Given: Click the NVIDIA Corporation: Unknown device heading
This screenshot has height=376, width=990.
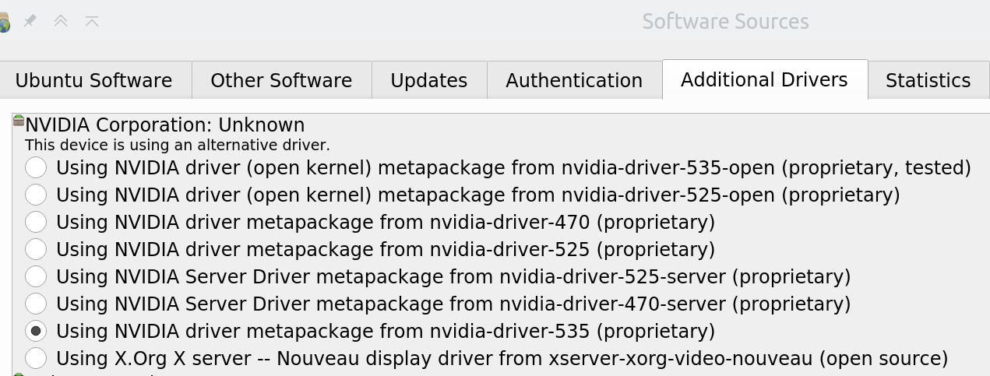Looking at the screenshot, I should tap(165, 125).
